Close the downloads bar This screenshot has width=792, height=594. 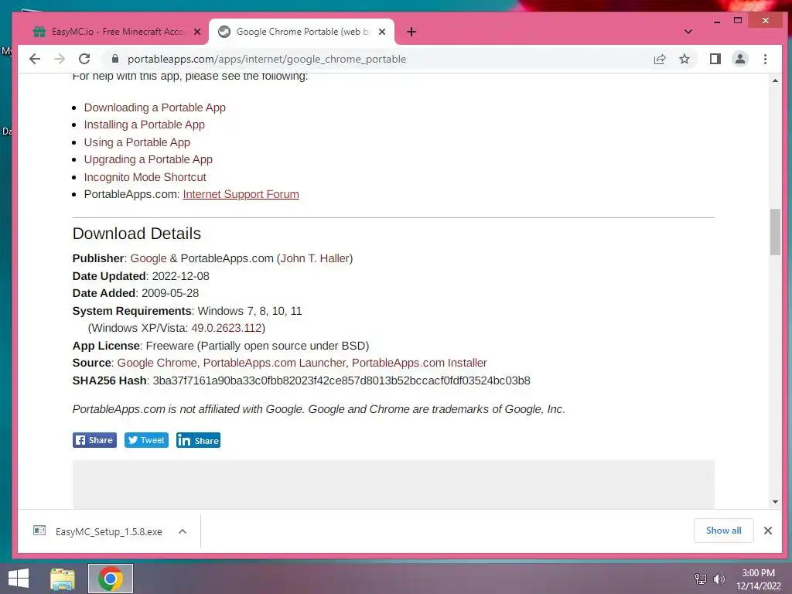[x=768, y=531]
